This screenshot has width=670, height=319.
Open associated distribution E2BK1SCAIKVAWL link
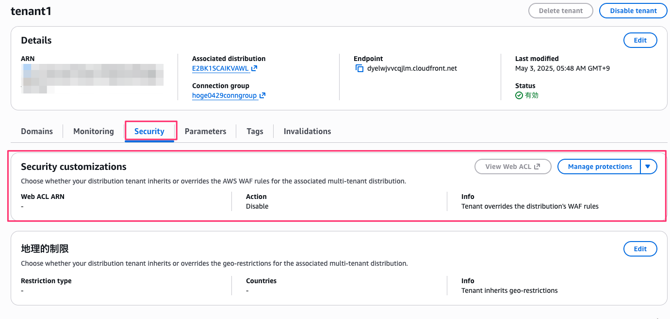(221, 69)
